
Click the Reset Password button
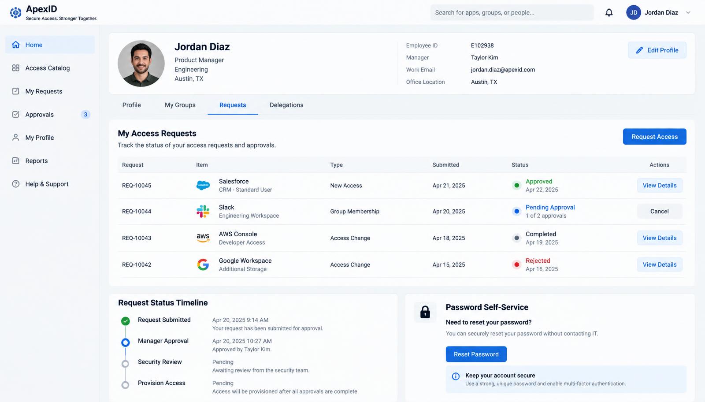[476, 354]
